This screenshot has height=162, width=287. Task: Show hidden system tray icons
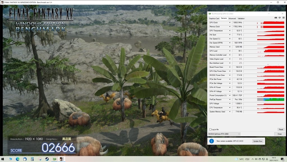pyautogui.click(x=253, y=159)
